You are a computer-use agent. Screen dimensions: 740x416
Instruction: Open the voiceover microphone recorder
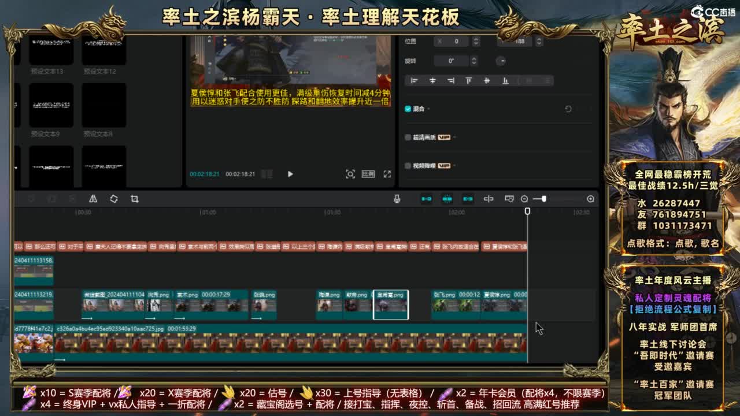click(397, 199)
